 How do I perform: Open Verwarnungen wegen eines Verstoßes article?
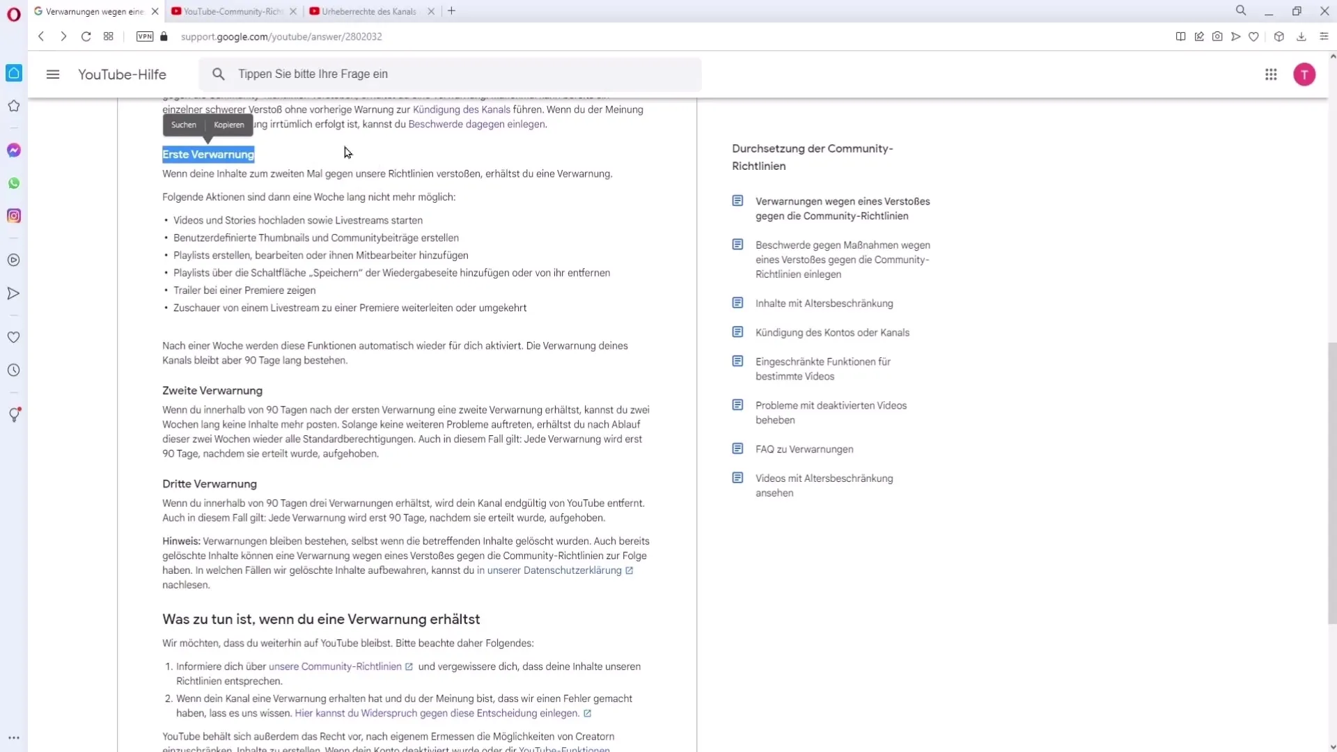(x=843, y=208)
